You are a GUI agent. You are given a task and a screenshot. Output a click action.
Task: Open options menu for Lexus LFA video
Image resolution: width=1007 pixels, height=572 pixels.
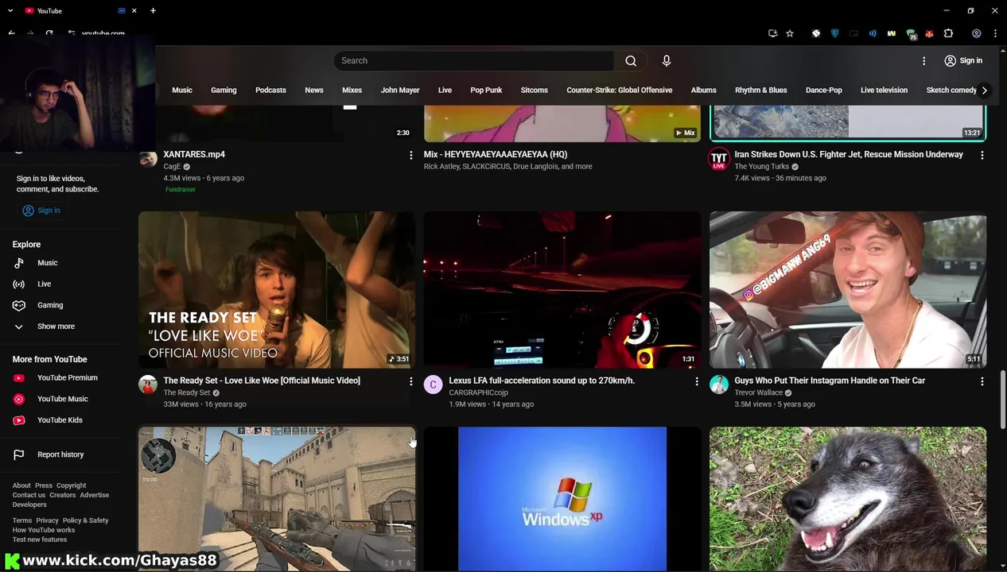pyautogui.click(x=696, y=381)
